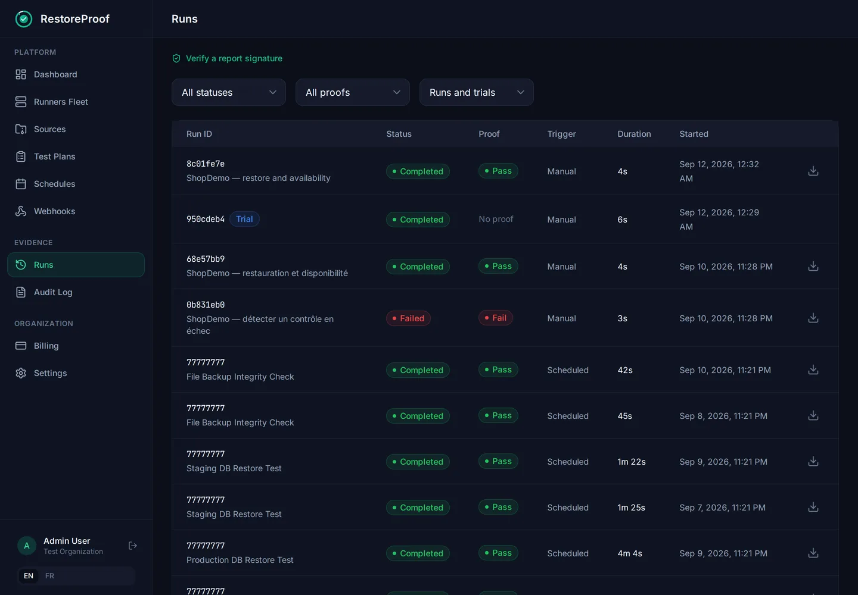
Task: Click the RestoreProof logo icon
Action: click(24, 19)
